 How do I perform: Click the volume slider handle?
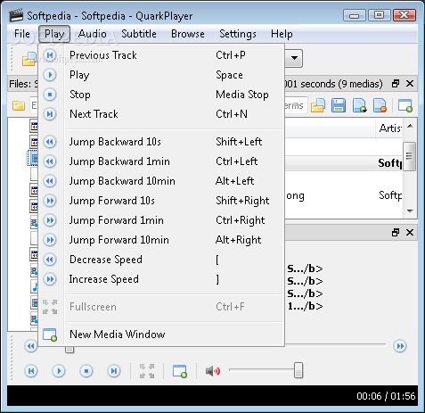298,370
